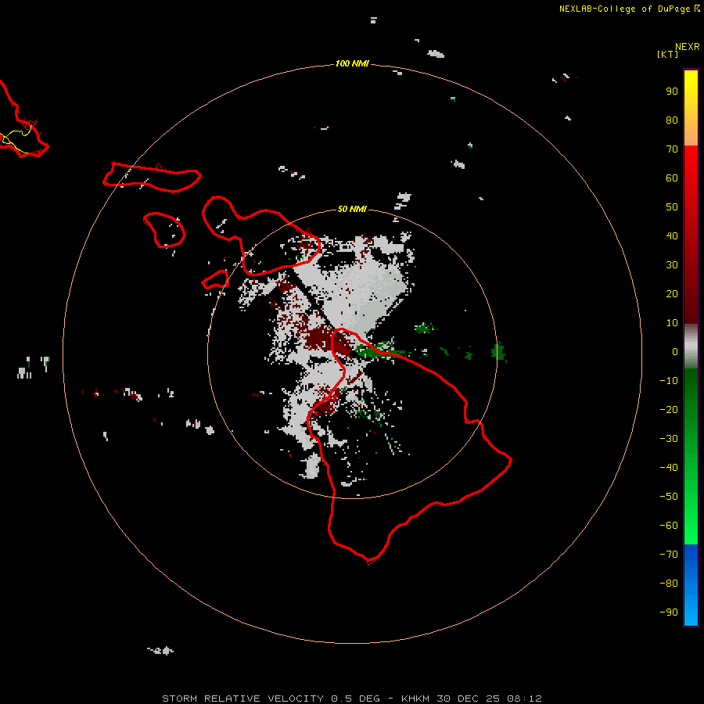
Task: Click the "30 DEC 25 08:12" timestamp
Action: tap(489, 699)
